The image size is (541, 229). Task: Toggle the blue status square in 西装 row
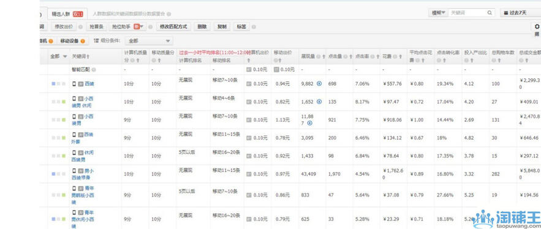coord(53,84)
